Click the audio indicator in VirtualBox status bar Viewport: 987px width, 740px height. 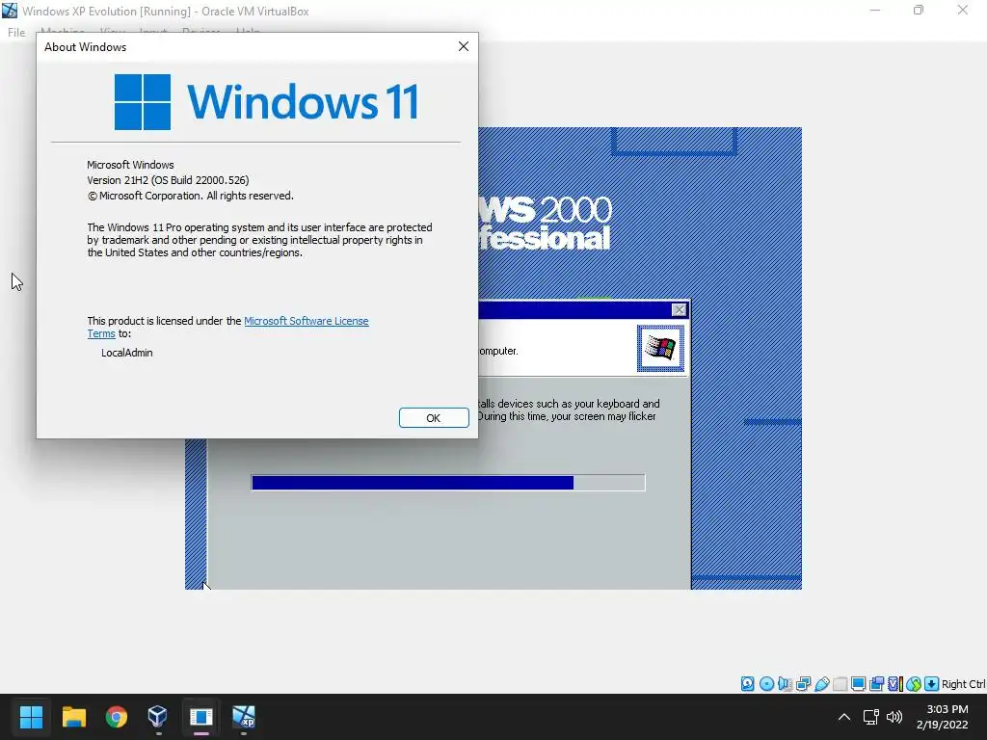click(x=785, y=683)
